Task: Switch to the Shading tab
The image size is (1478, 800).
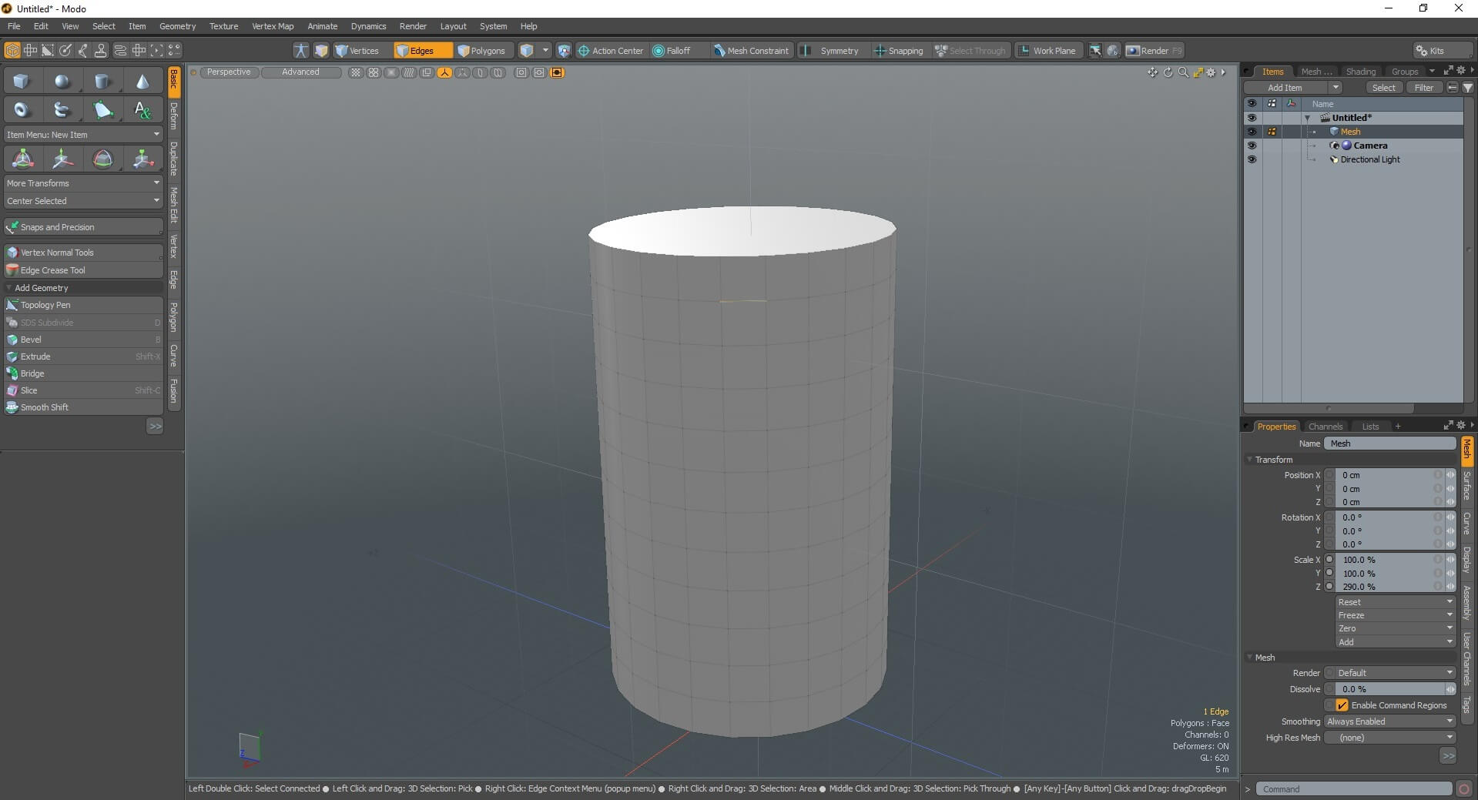Action: coord(1360,71)
